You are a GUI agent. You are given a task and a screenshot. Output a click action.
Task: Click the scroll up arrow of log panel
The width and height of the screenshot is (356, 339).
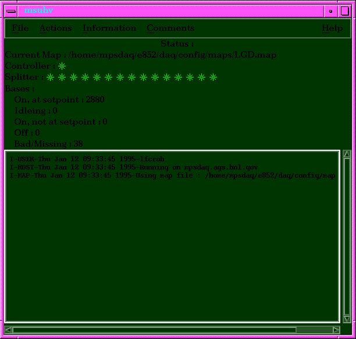pyautogui.click(x=347, y=154)
